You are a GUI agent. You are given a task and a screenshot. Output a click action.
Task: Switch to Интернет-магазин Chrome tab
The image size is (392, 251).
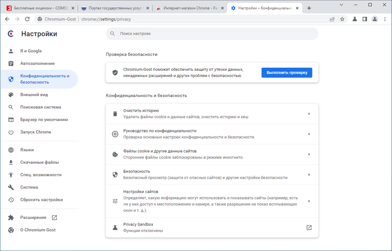point(189,8)
